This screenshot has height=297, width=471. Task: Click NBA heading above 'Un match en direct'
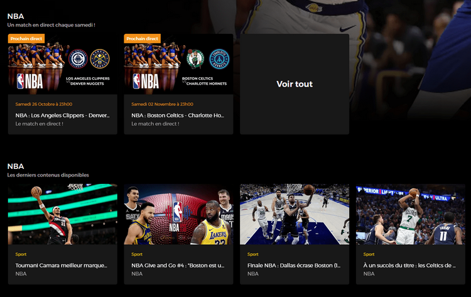pos(16,16)
